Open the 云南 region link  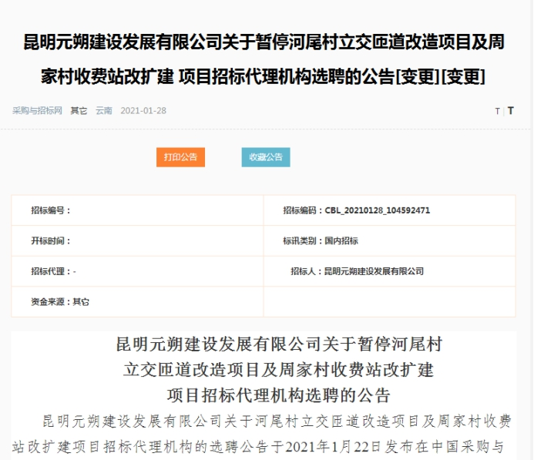pyautogui.click(x=103, y=111)
